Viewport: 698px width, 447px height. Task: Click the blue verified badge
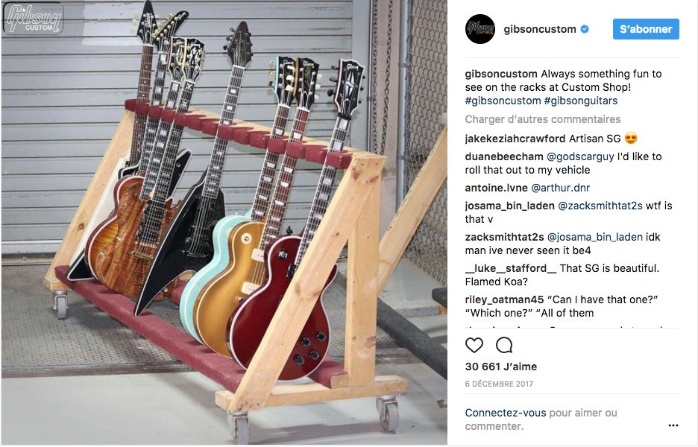[x=585, y=29]
